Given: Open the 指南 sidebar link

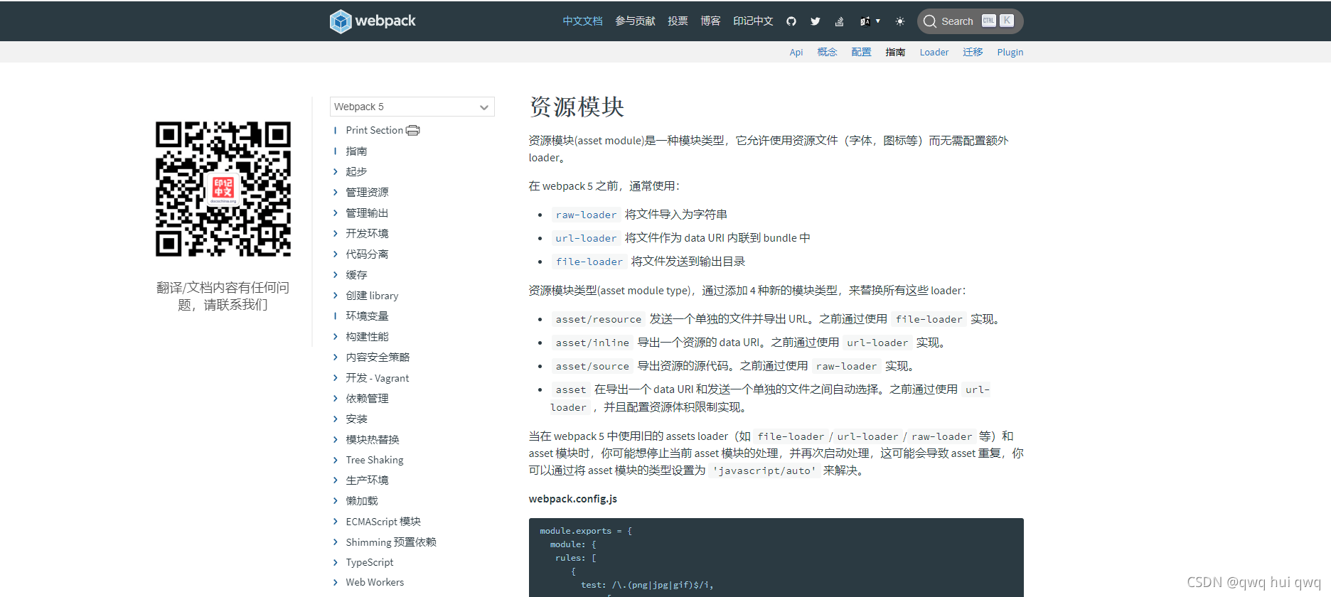Looking at the screenshot, I should pos(356,151).
